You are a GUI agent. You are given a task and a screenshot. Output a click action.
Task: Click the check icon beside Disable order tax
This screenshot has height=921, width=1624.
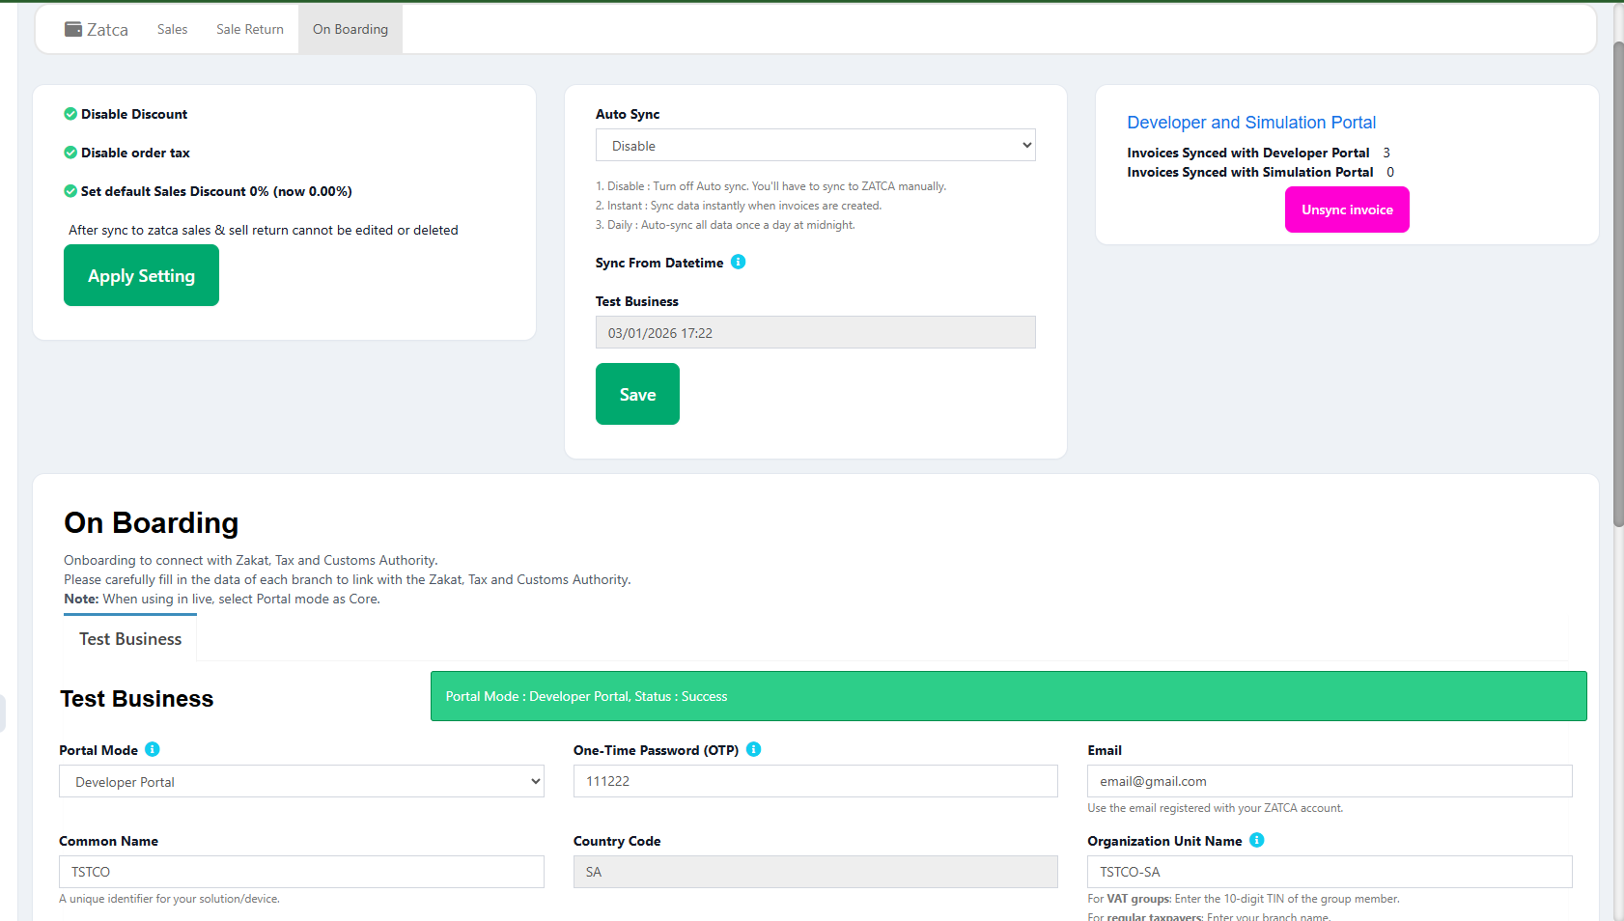coord(70,153)
